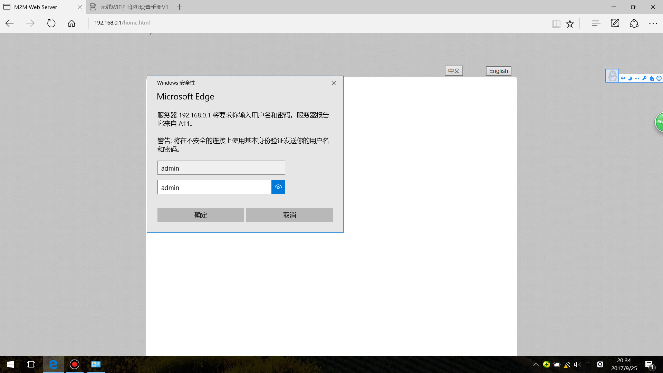Viewport: 663px width, 373px height.
Task: Open the web note pen icon
Action: (x=615, y=23)
